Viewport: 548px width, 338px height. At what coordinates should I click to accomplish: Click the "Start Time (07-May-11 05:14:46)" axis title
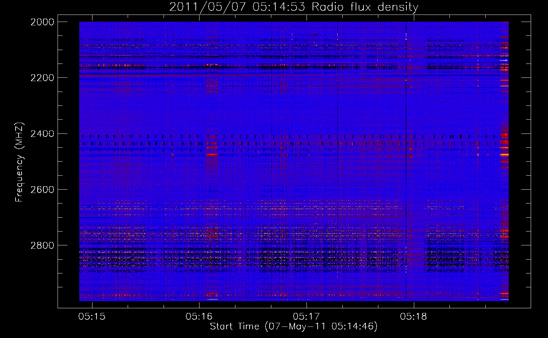[x=294, y=327]
